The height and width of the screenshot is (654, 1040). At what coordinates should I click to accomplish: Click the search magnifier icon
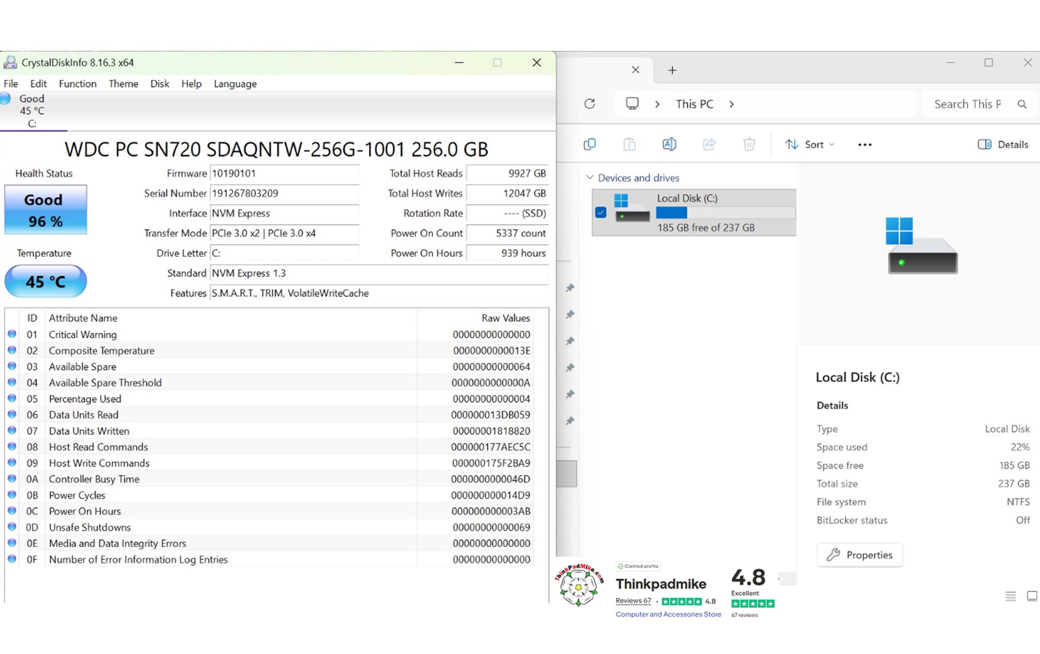tap(1022, 104)
